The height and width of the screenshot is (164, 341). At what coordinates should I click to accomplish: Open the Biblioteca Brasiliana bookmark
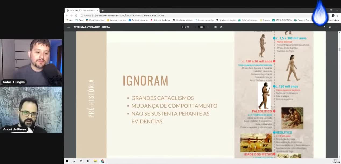pyautogui.click(x=160, y=20)
